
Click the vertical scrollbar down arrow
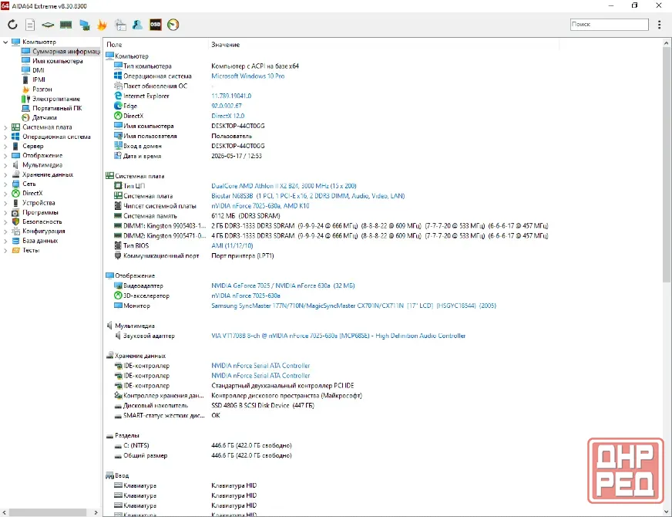point(667,512)
